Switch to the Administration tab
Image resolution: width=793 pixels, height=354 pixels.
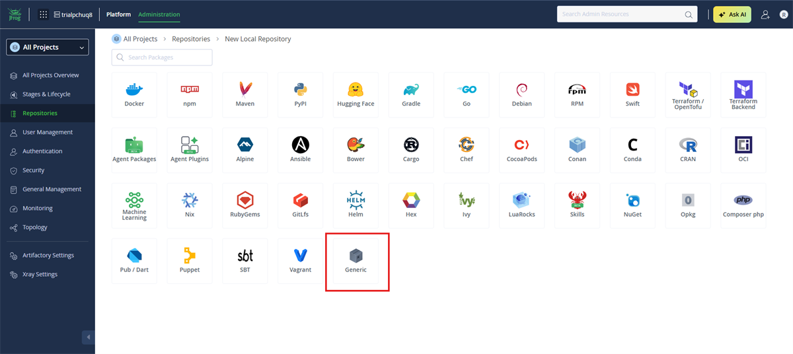159,15
